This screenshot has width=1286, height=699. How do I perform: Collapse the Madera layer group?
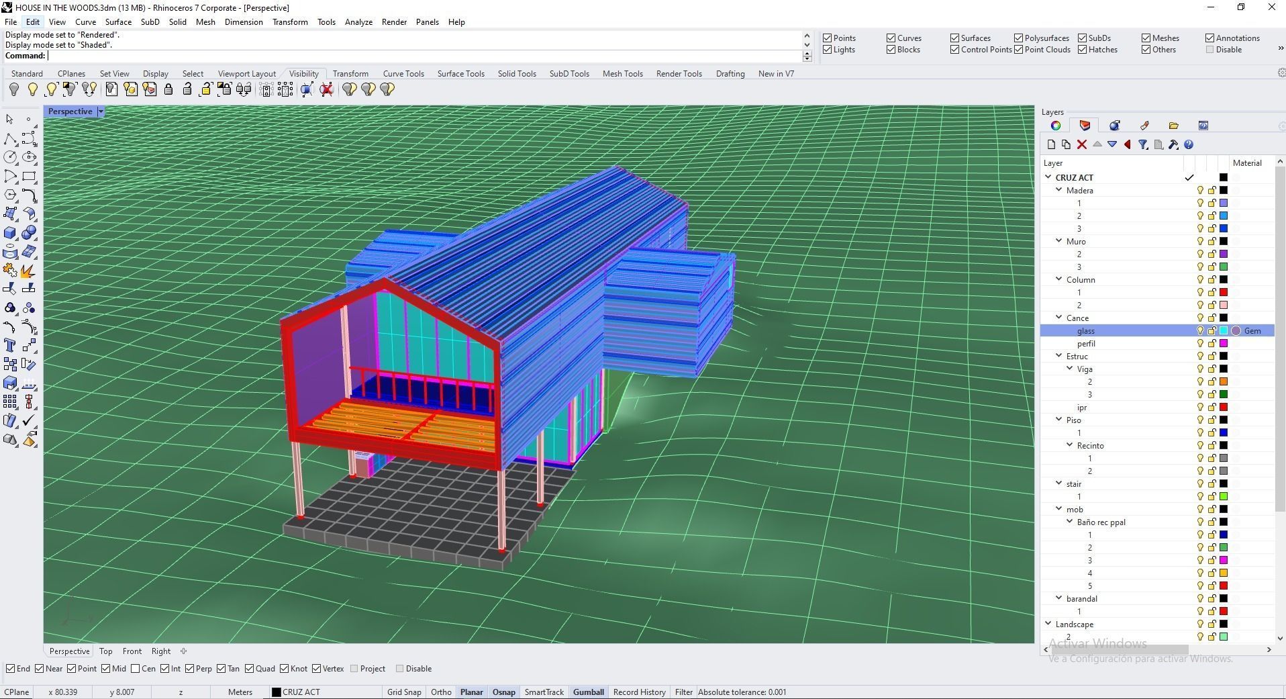coord(1059,190)
